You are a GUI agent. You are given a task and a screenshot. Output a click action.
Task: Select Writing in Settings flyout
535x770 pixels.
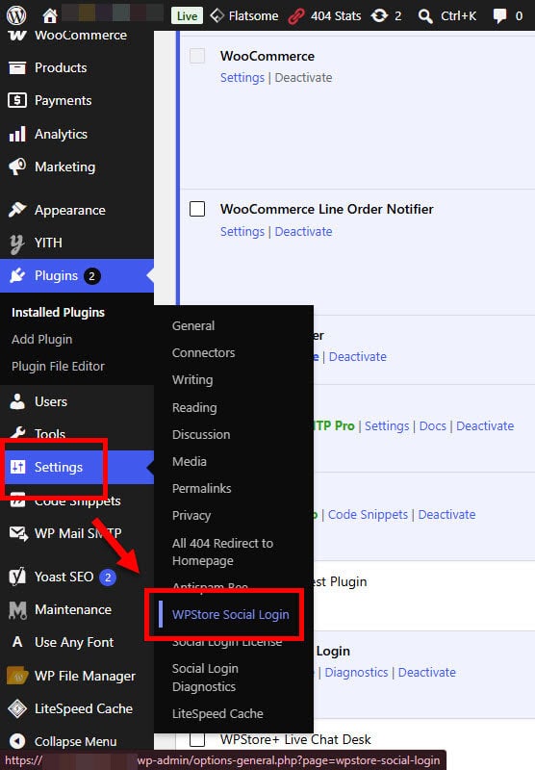(192, 379)
